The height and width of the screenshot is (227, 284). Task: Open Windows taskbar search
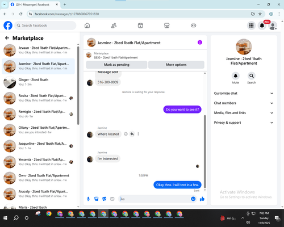pyautogui.click(x=16, y=218)
